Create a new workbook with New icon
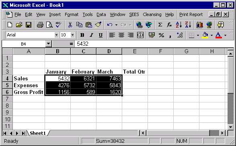 tap(10, 25)
